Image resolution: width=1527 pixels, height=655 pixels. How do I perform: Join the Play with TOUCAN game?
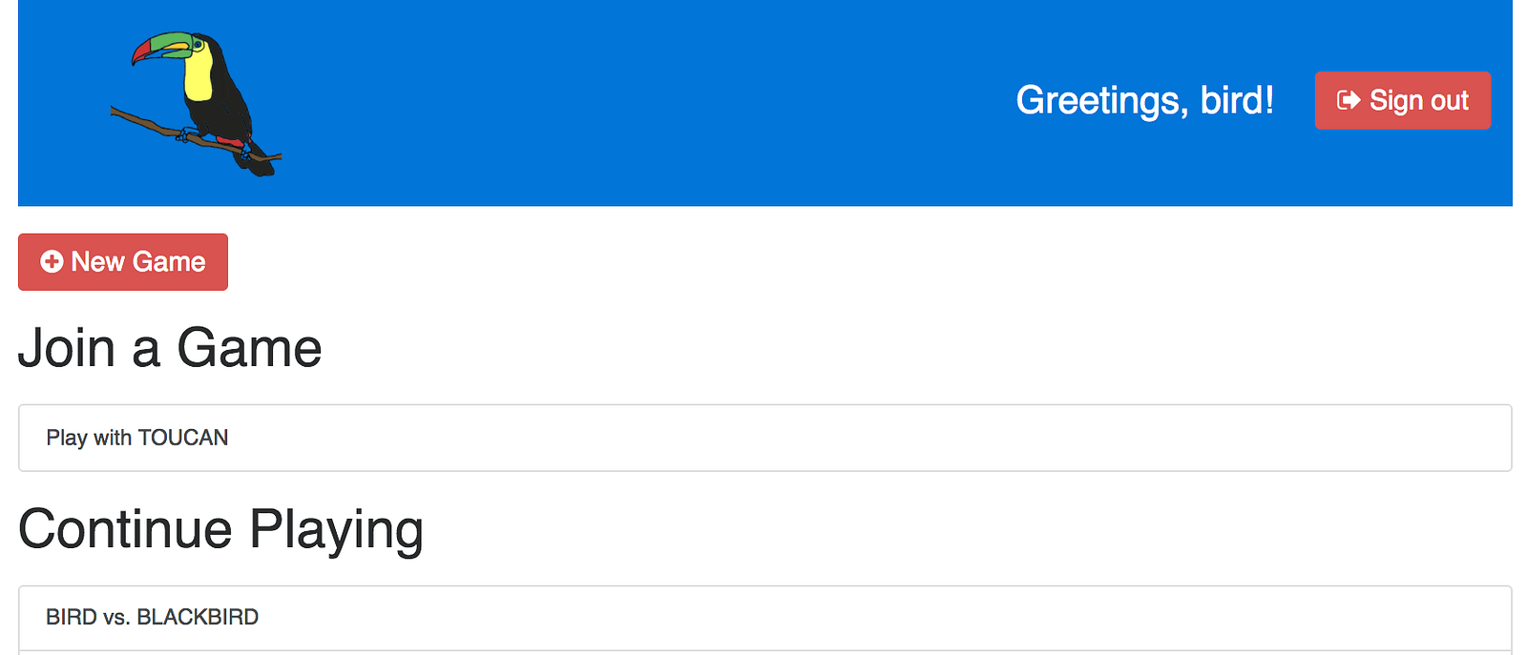coord(764,438)
